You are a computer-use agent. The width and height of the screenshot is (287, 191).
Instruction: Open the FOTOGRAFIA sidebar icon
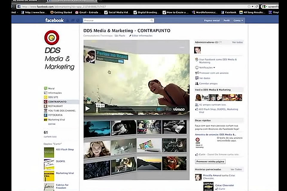click(x=45, y=115)
